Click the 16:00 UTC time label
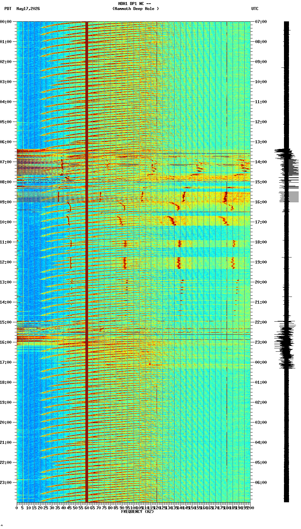This screenshot has width=301, height=529. [261, 202]
